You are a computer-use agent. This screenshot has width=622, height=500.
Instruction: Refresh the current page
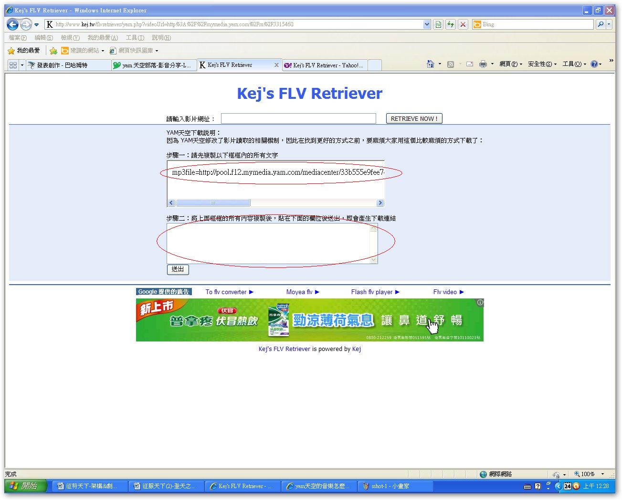point(450,24)
